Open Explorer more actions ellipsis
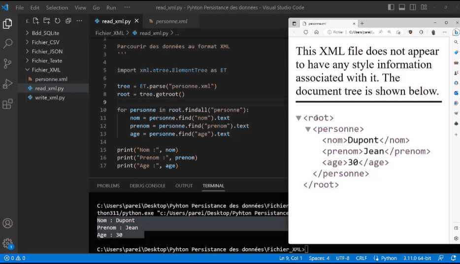 (79, 21)
